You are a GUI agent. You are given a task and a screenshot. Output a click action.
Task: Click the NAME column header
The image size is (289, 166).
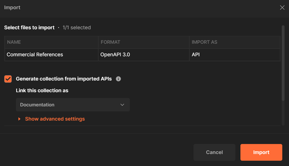[x=52, y=42]
